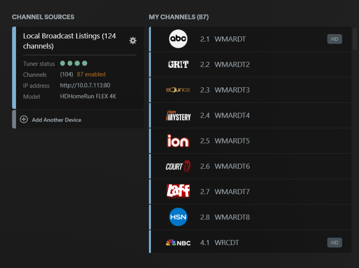
Task: Click the plus icon to add another device
Action: click(x=24, y=119)
